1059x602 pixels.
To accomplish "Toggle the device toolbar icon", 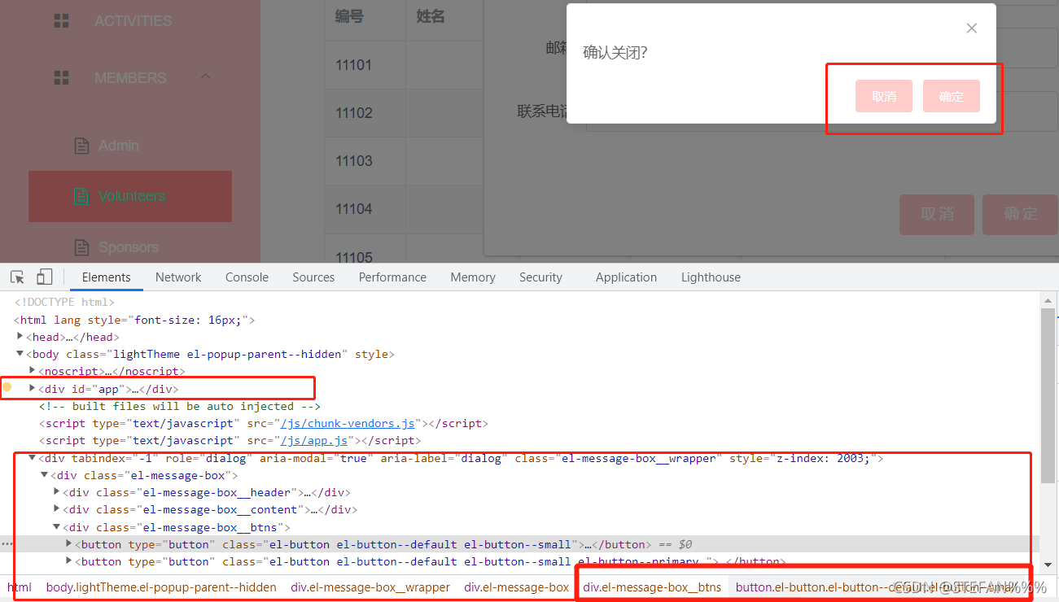I will 44,277.
